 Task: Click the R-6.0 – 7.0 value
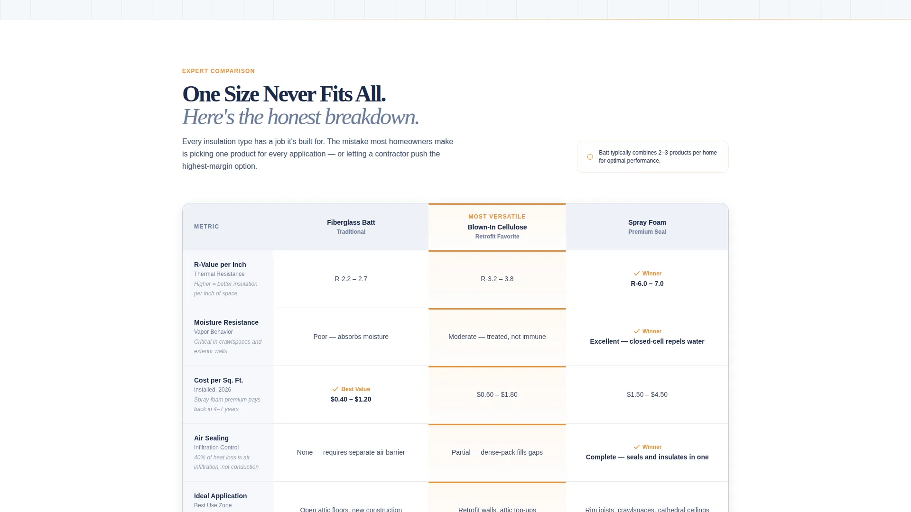(647, 283)
